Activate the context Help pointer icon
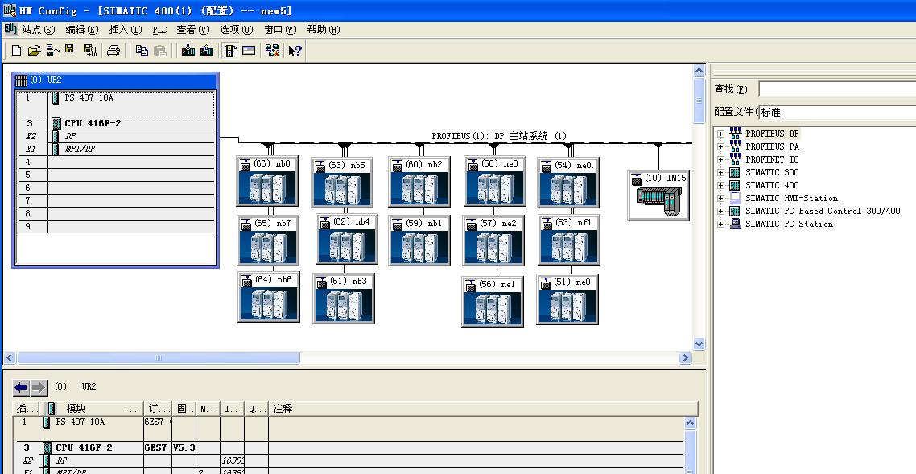The image size is (916, 474). [295, 51]
